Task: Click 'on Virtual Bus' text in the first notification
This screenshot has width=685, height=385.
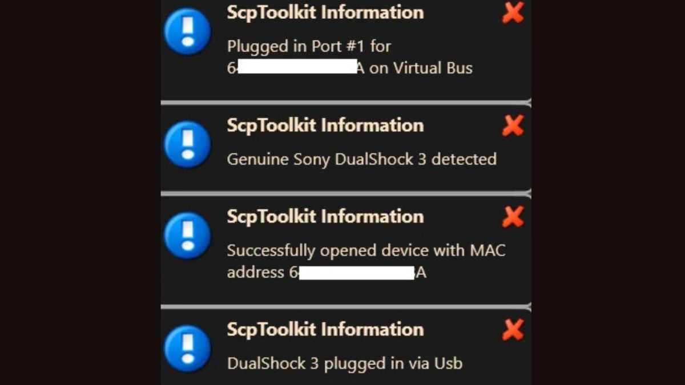Action: pyautogui.click(x=421, y=68)
